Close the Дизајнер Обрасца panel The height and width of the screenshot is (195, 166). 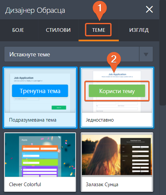pyautogui.click(x=149, y=10)
